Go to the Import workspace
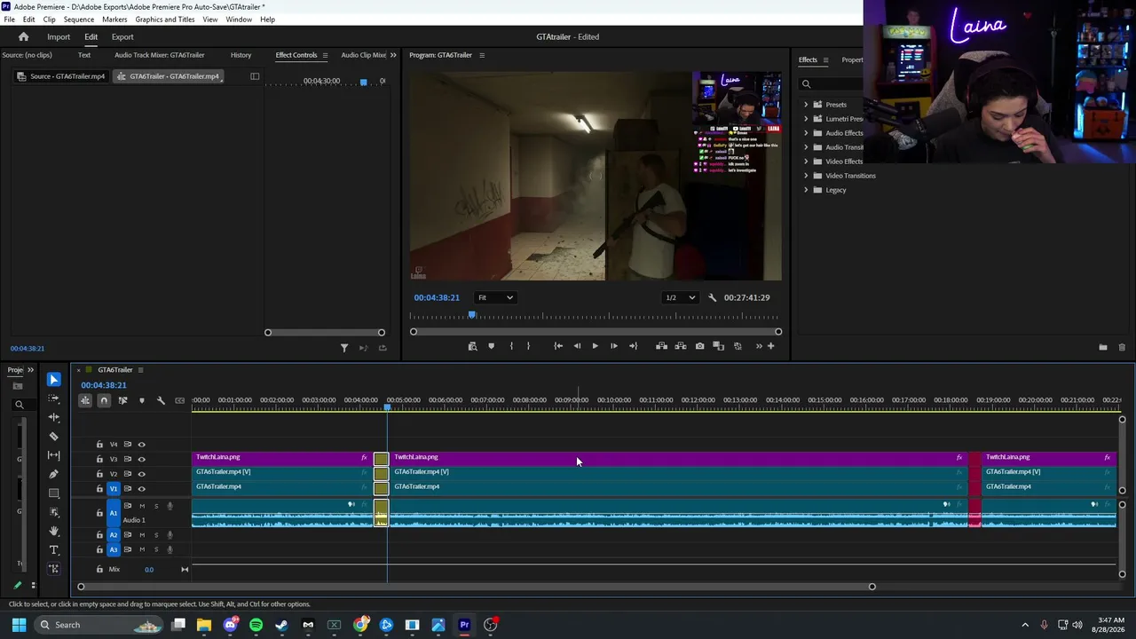 click(59, 37)
